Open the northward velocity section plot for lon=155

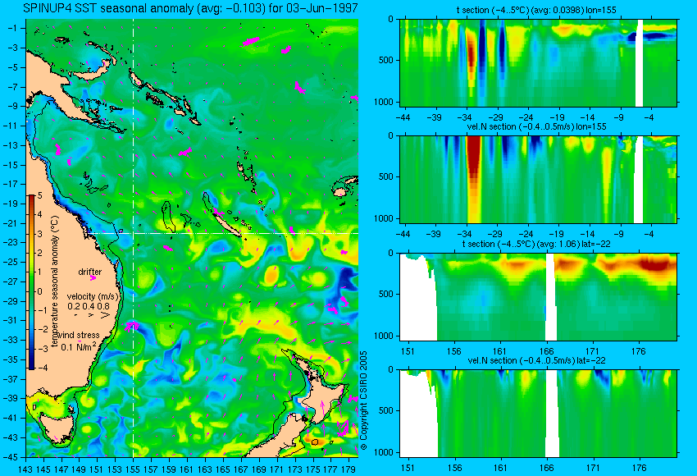[x=538, y=179]
